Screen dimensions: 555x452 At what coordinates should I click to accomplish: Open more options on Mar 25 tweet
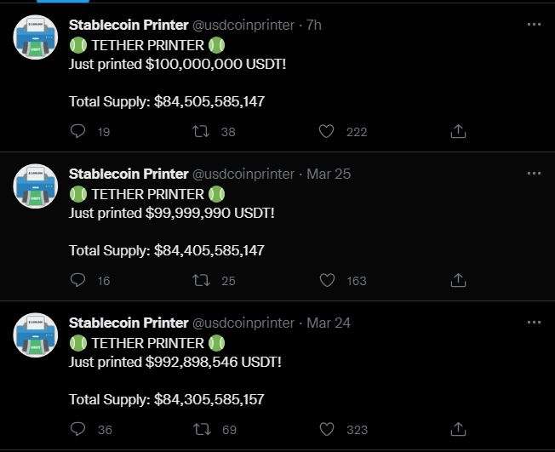(534, 174)
